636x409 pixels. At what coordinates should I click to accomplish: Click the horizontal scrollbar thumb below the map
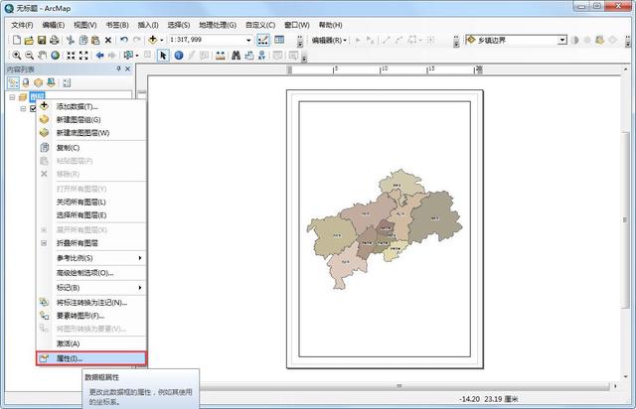pos(399,385)
